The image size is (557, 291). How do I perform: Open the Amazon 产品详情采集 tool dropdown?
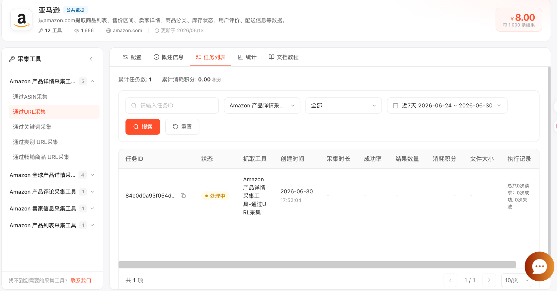point(262,105)
